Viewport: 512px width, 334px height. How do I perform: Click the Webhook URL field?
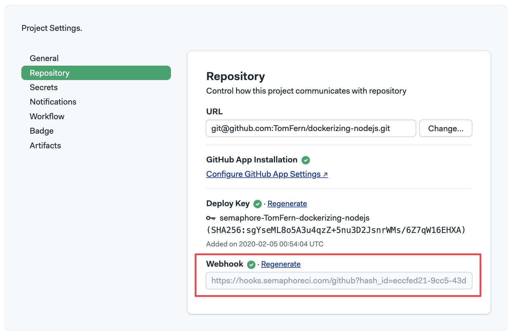point(339,281)
